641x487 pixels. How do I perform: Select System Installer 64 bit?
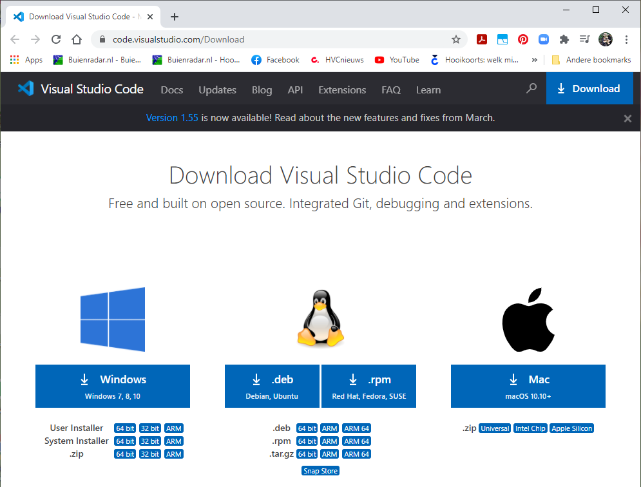coord(125,441)
